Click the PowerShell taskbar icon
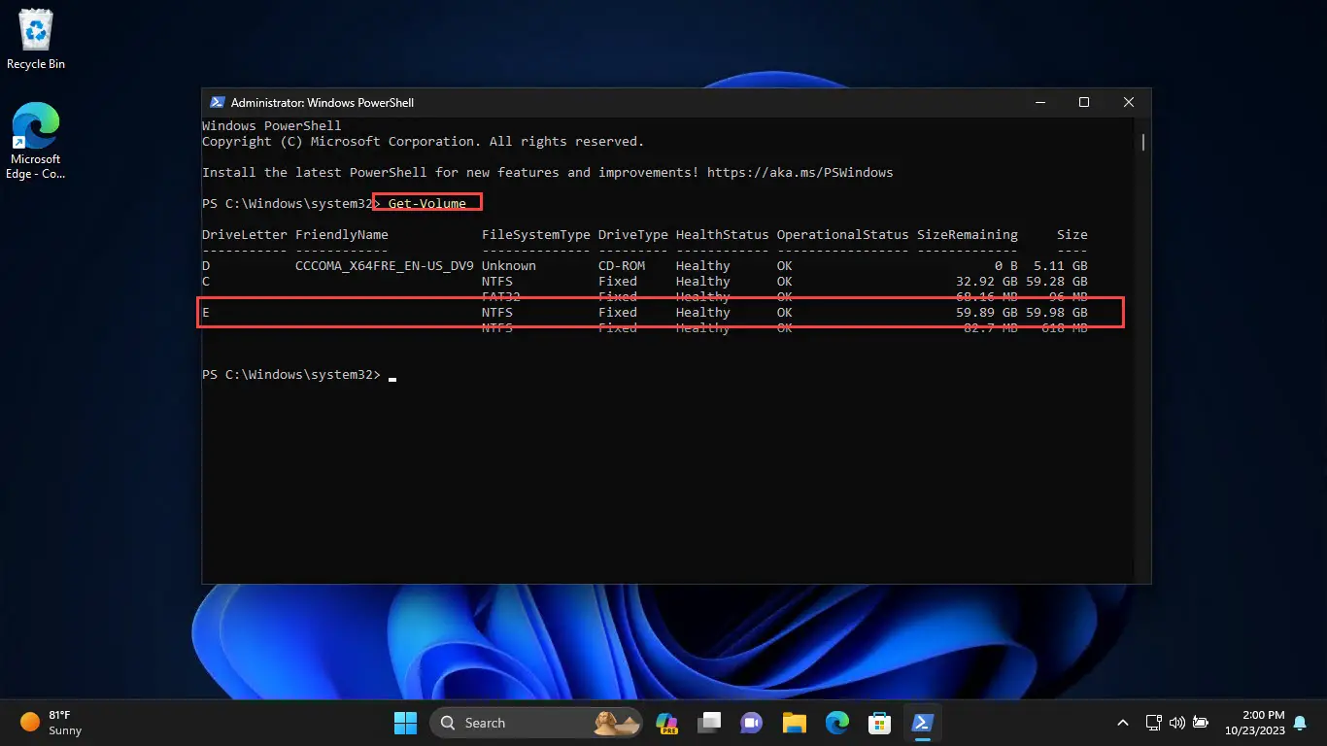The width and height of the screenshot is (1327, 746). [922, 723]
